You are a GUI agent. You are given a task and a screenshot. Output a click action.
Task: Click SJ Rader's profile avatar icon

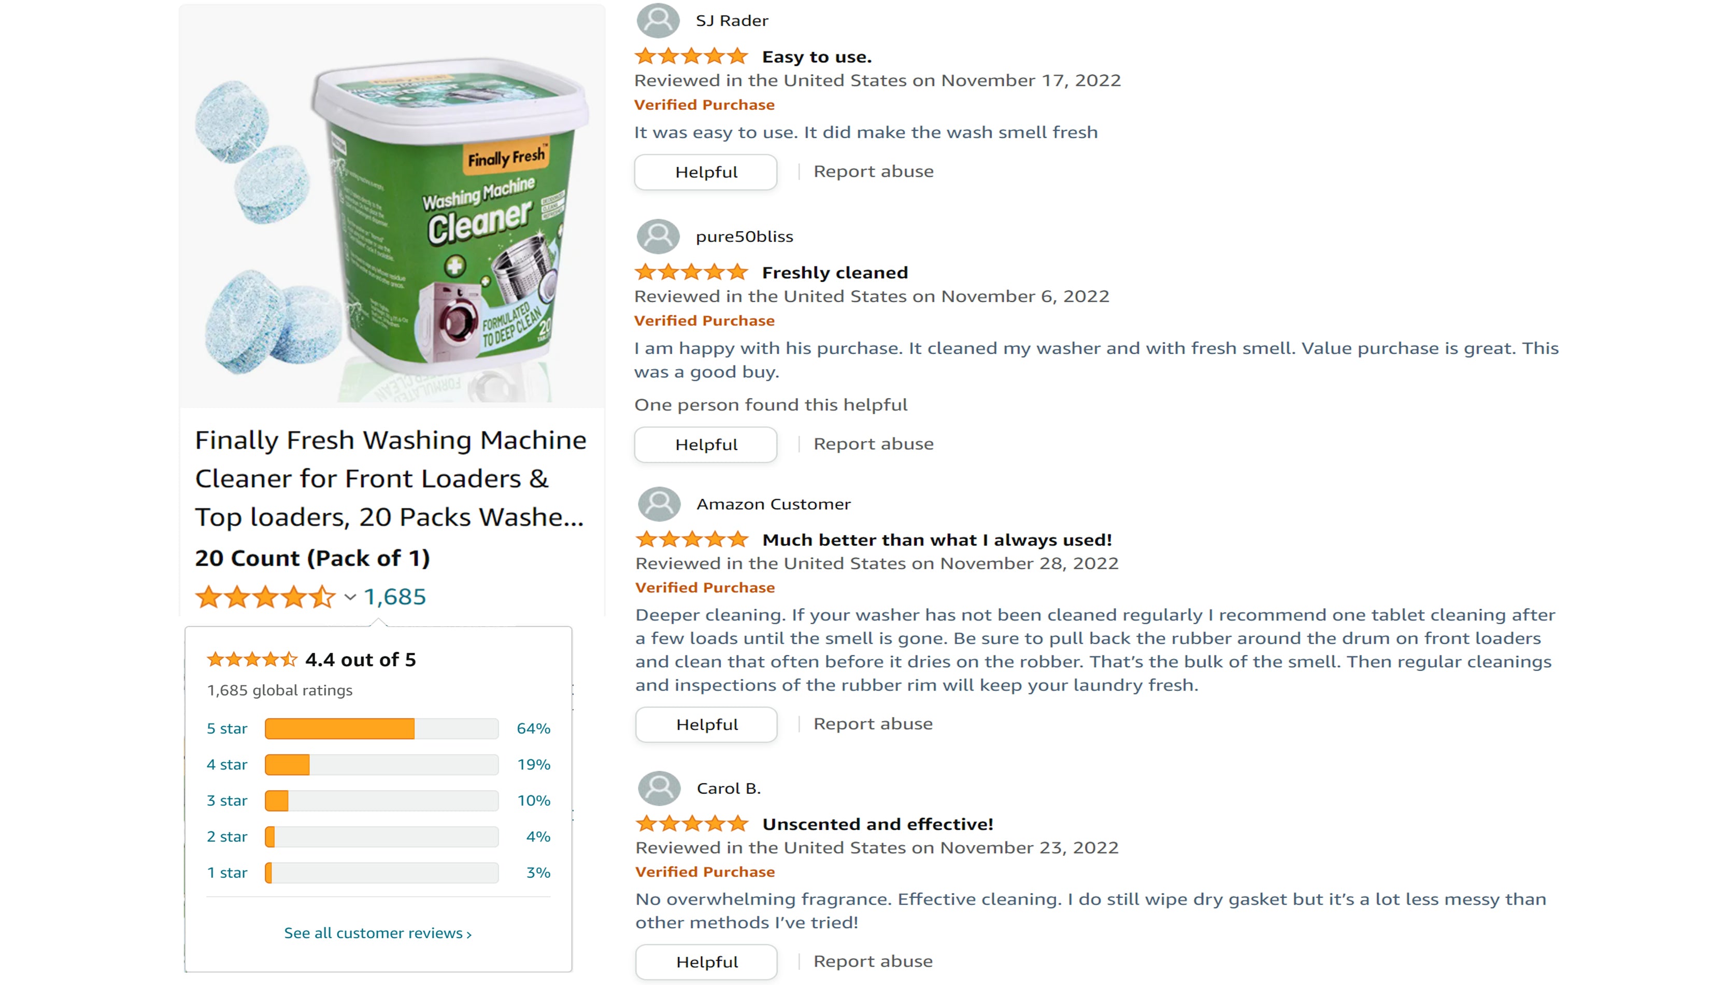click(x=657, y=20)
